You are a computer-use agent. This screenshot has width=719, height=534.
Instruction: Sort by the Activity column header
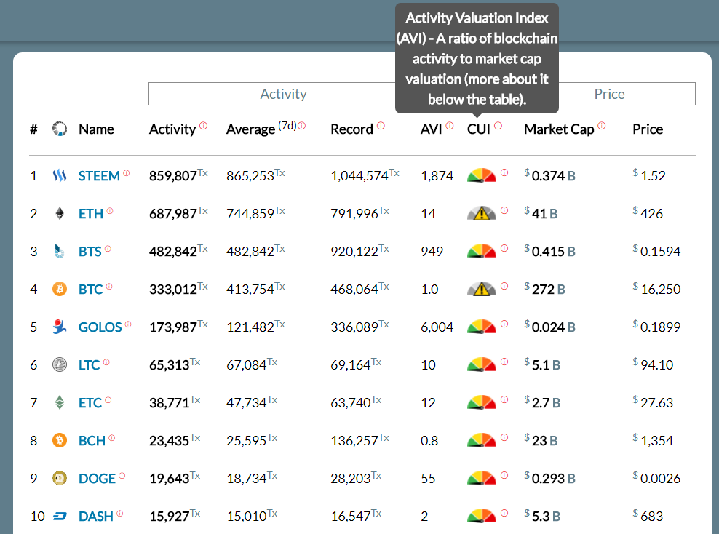pos(172,129)
